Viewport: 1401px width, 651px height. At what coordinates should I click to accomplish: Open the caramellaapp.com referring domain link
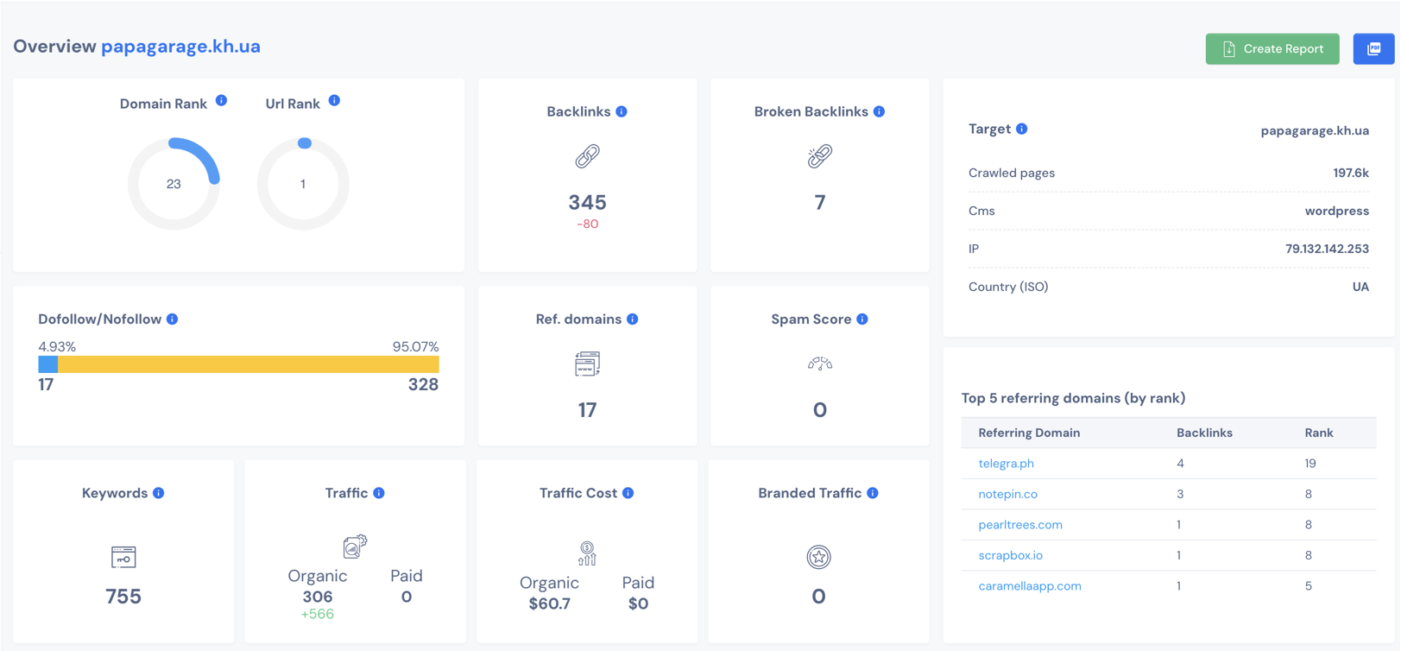tap(1029, 586)
